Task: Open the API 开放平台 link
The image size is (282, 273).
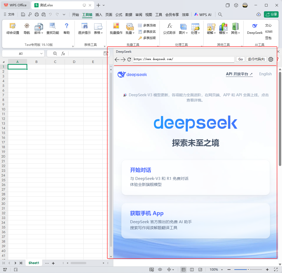Action: [x=239, y=74]
